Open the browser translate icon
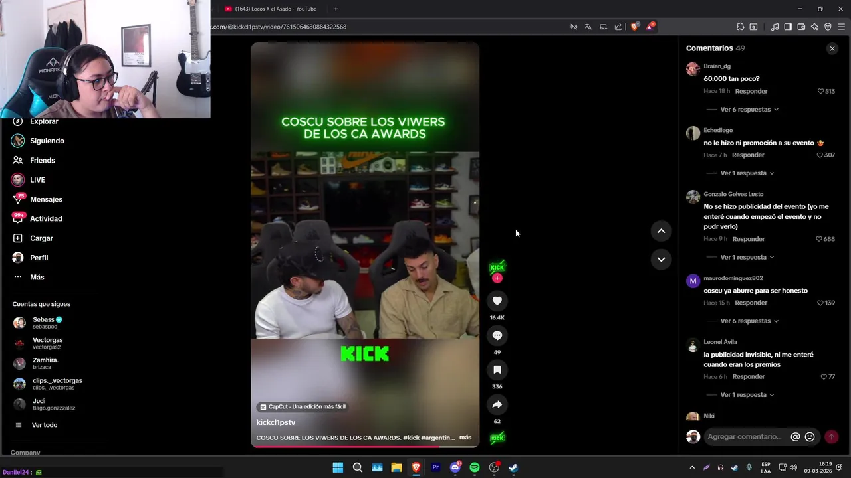 pos(588,27)
